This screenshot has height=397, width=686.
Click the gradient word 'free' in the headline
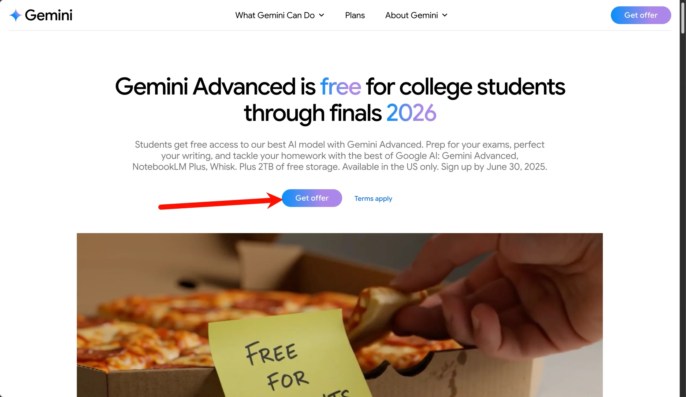(x=340, y=87)
